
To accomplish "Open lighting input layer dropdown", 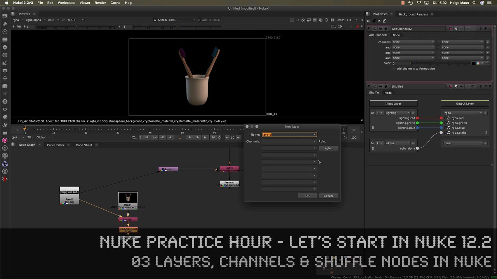I will [x=398, y=113].
